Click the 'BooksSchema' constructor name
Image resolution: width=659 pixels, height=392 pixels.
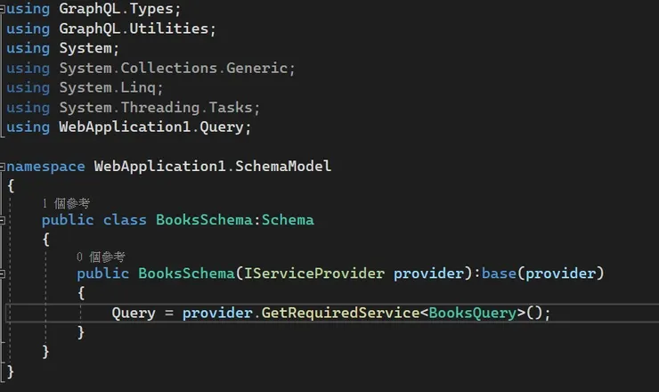(186, 274)
